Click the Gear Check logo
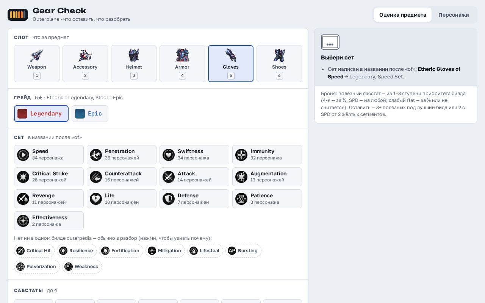 click(x=18, y=15)
